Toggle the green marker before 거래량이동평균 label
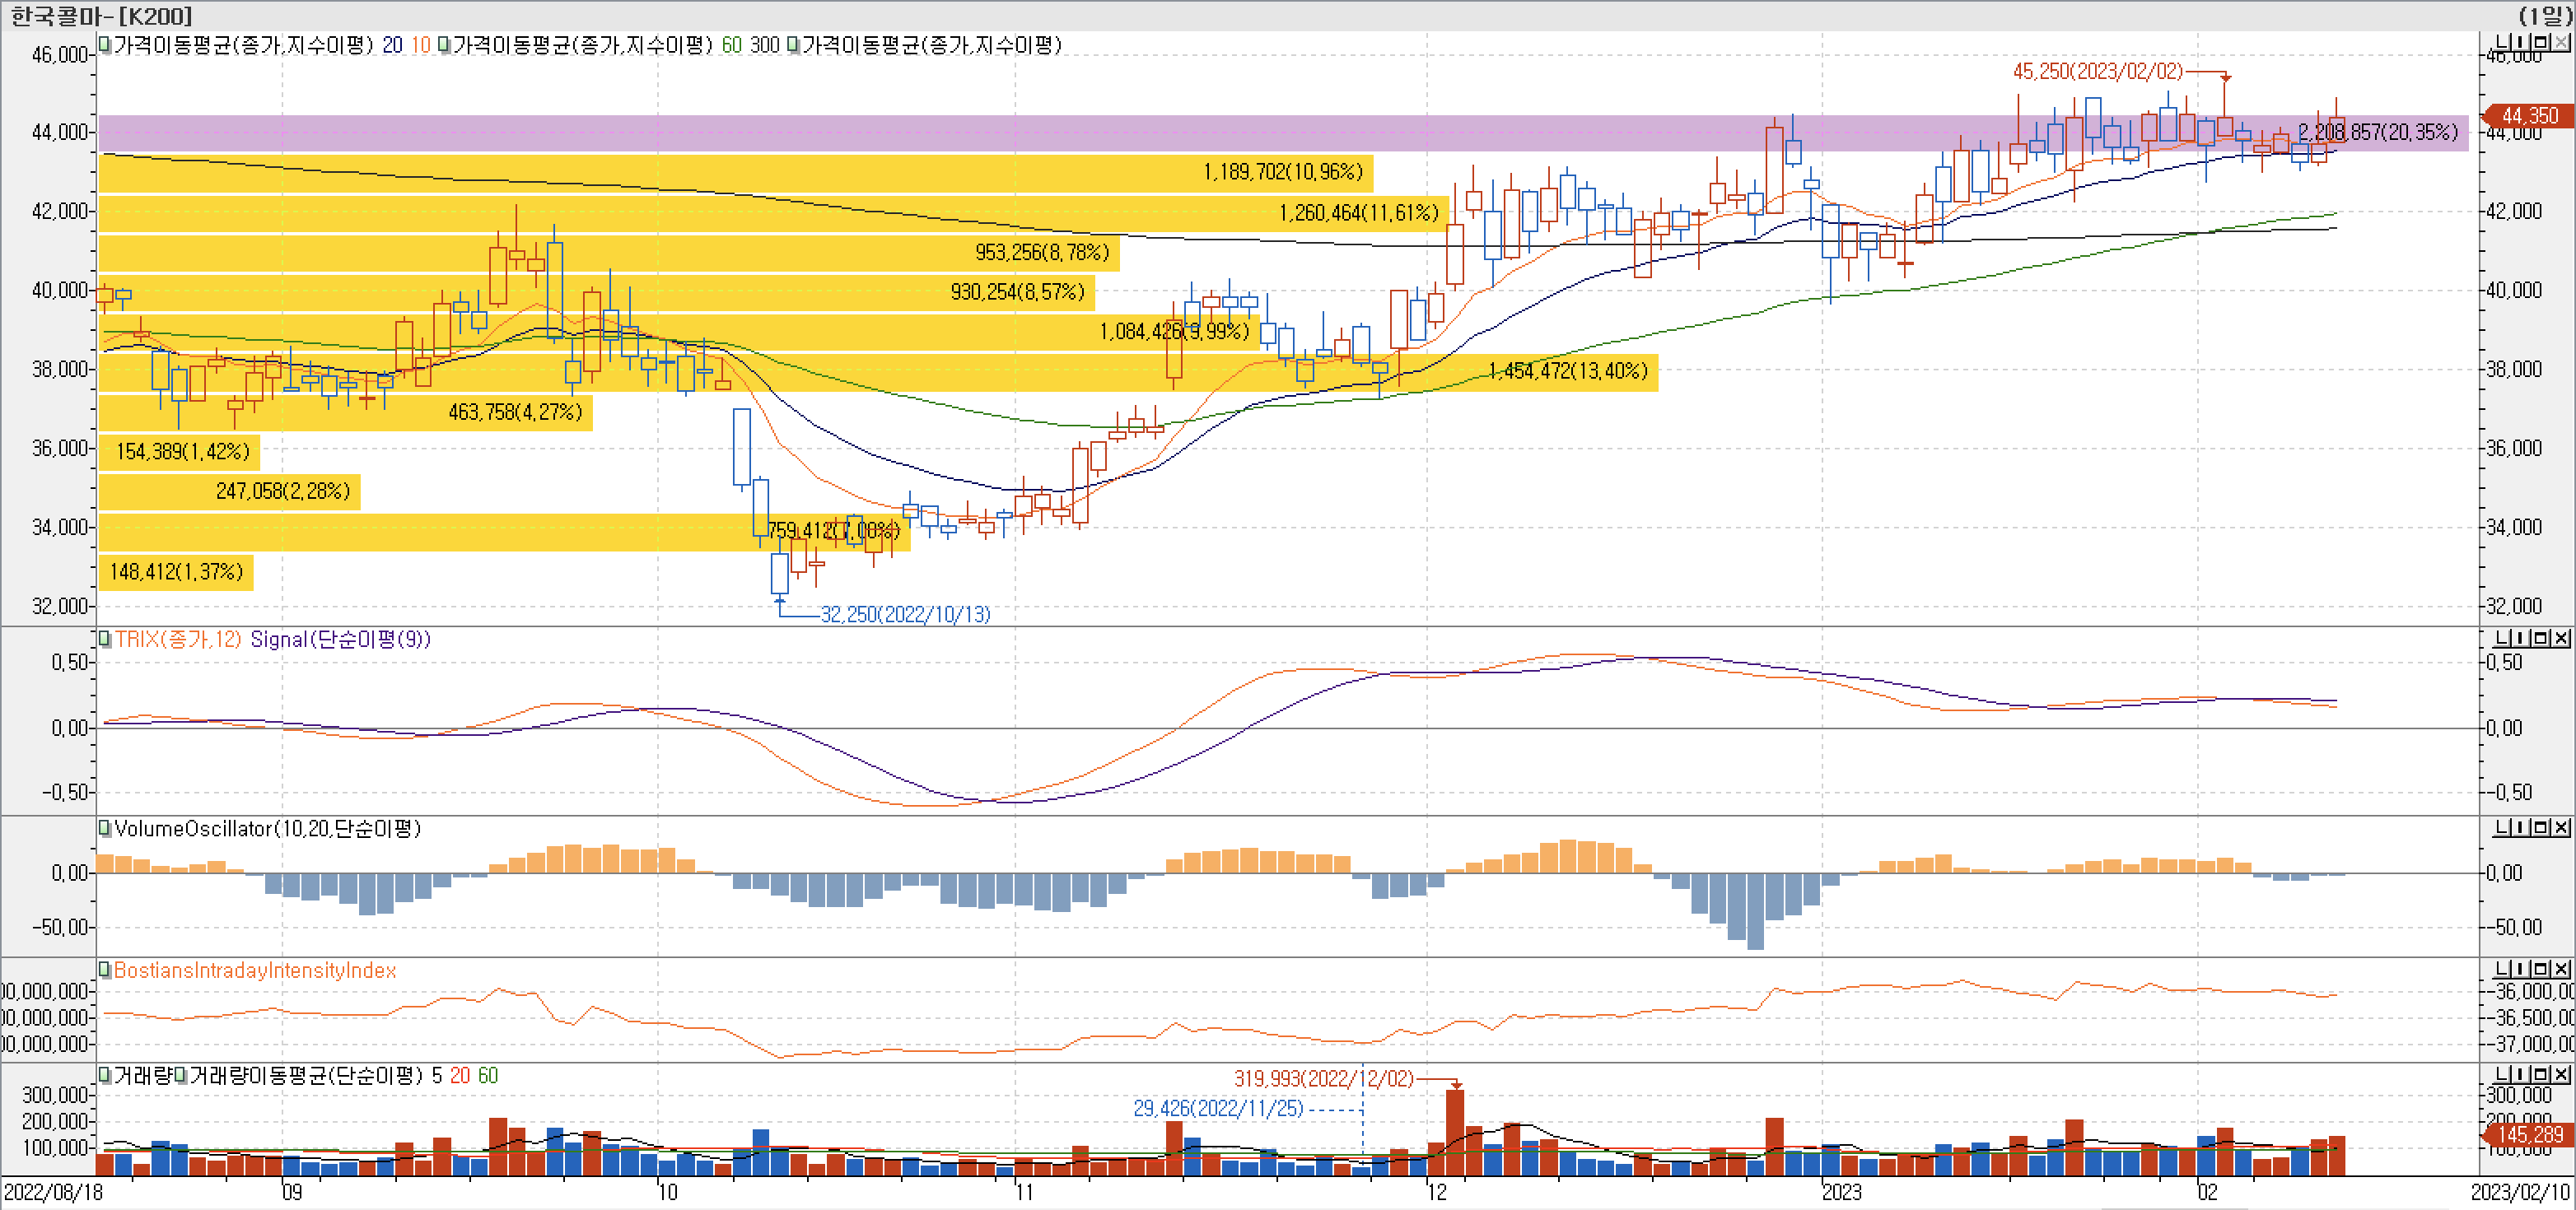2576x1210 pixels. (181, 1075)
